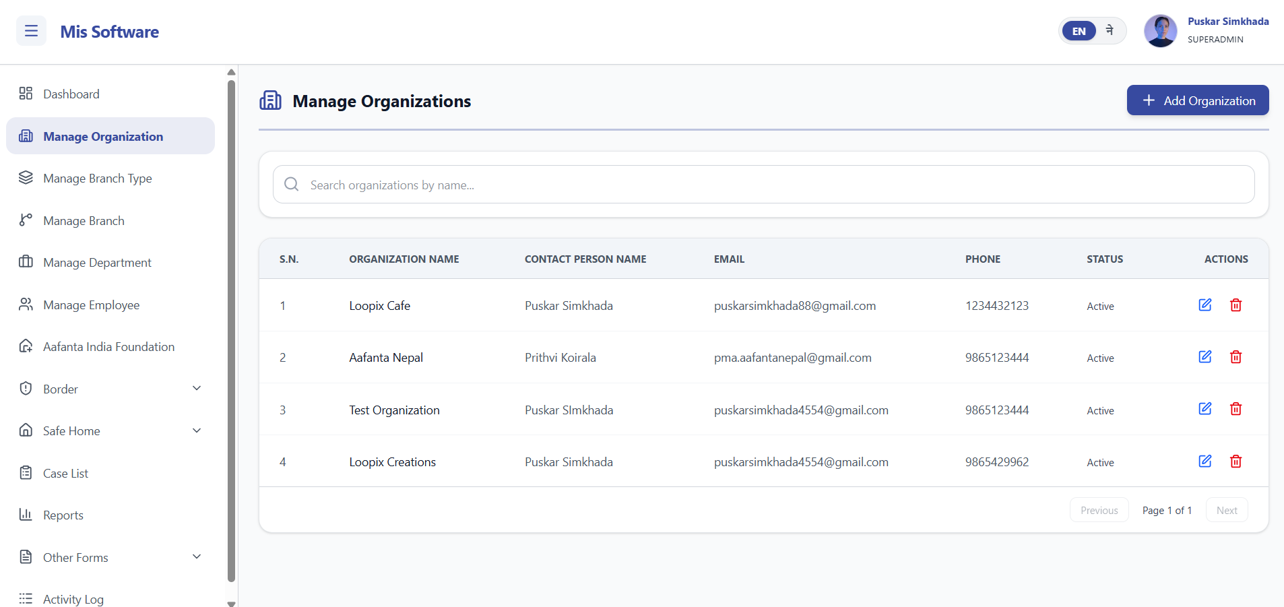Focus the organization search field
The height and width of the screenshot is (607, 1284).
[763, 185]
